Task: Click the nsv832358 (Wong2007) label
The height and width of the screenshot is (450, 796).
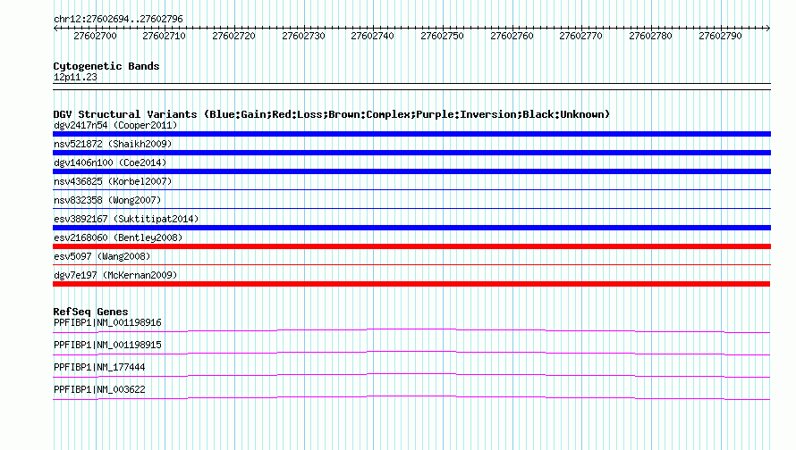Action: click(107, 200)
